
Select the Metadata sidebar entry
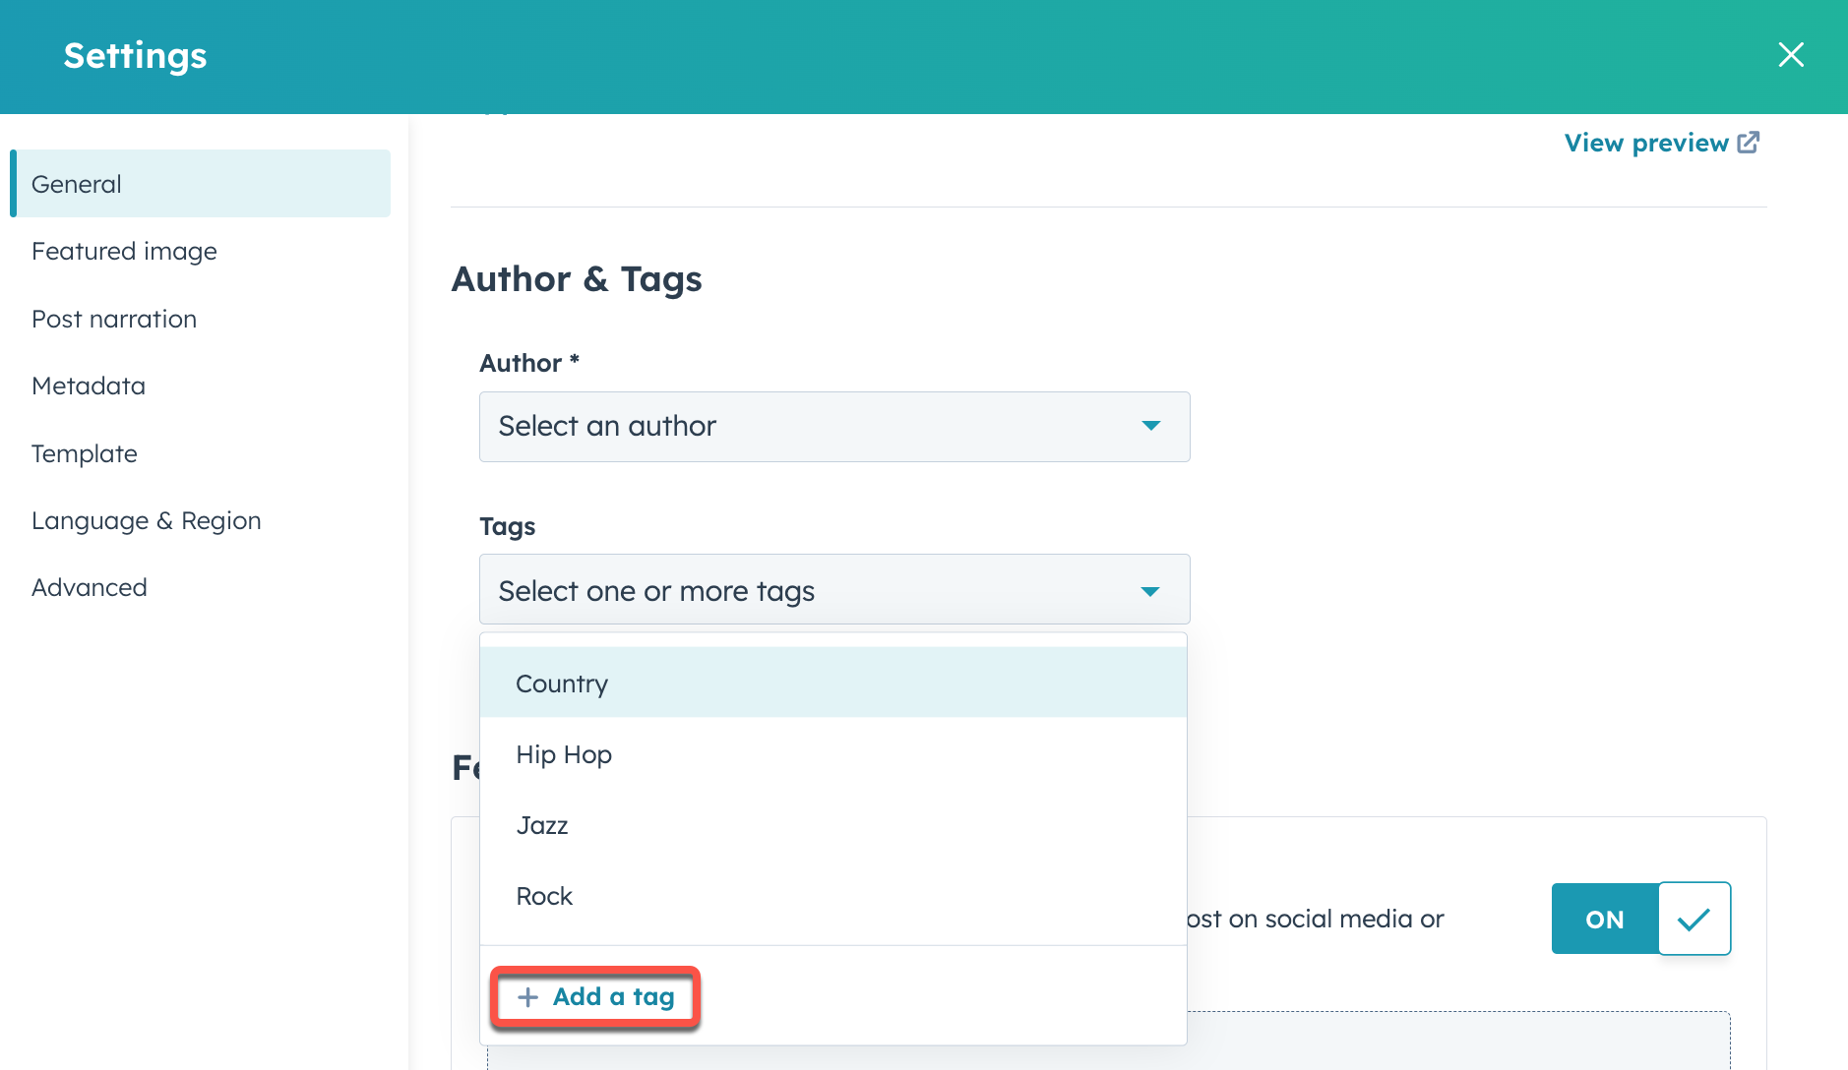pyautogui.click(x=88, y=386)
